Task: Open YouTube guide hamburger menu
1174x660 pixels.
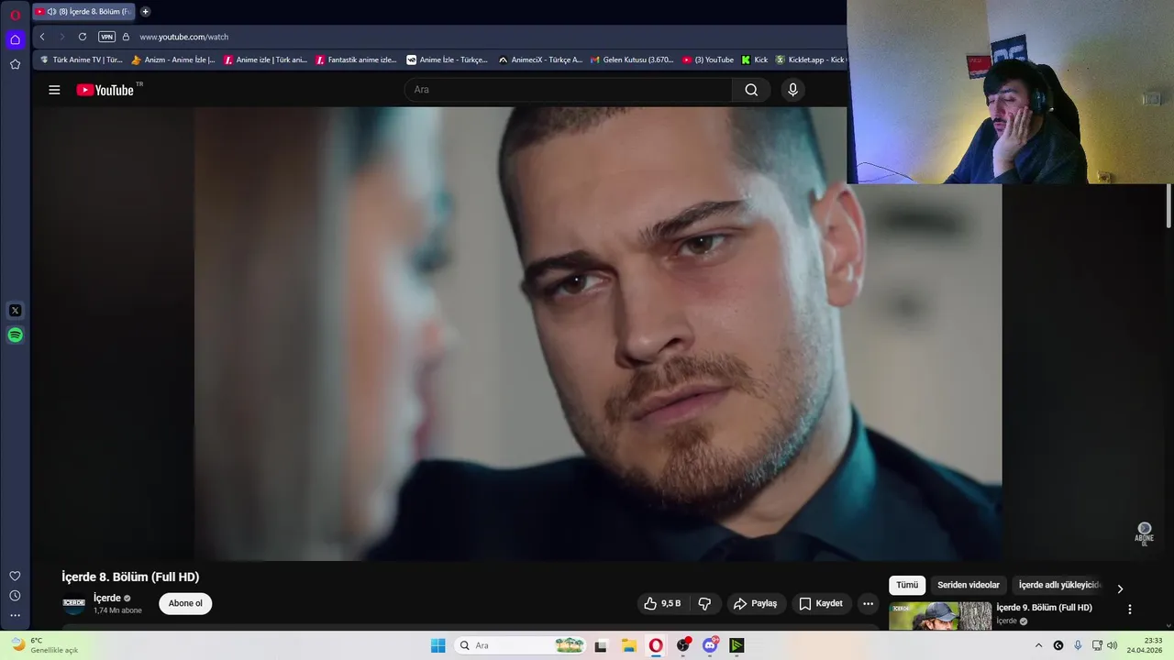Action: (54, 90)
